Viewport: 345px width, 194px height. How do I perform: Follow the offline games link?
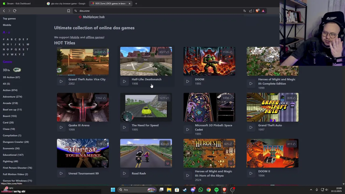(95, 37)
